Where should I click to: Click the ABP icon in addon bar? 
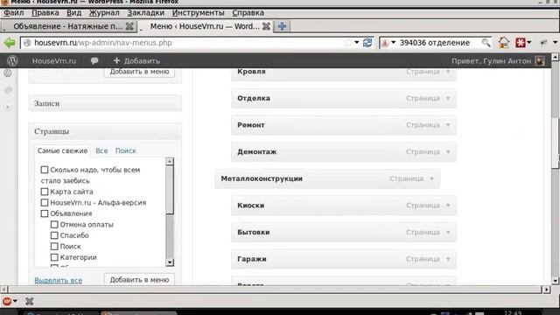pyautogui.click(x=7, y=301)
